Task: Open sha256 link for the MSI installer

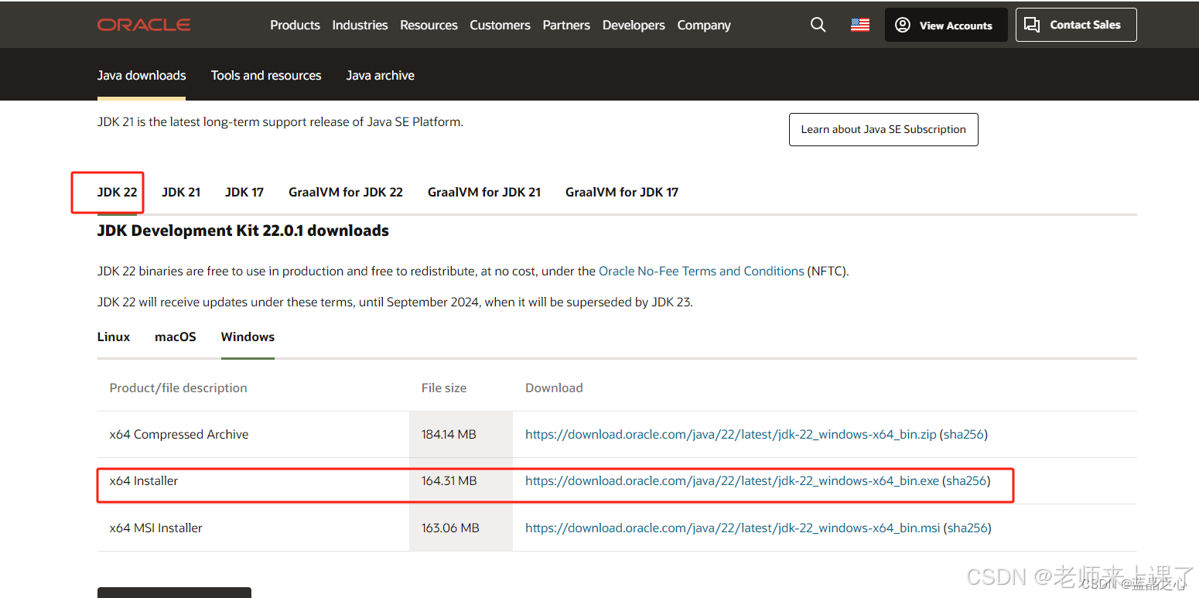Action: tap(968, 528)
